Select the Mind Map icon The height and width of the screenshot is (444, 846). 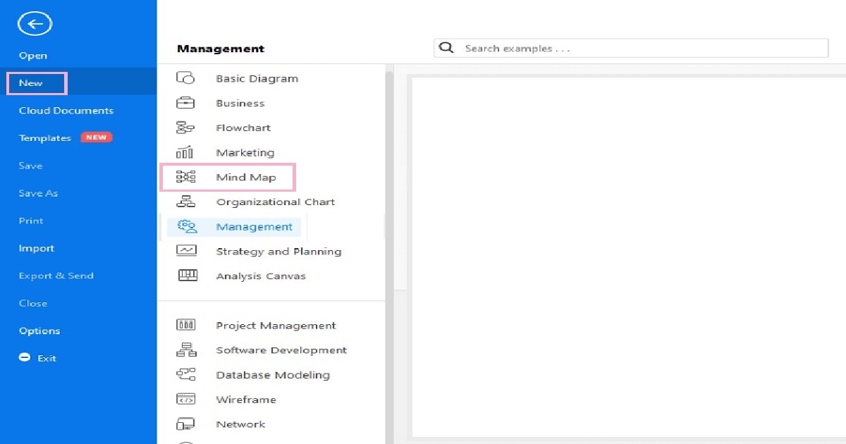tap(185, 177)
